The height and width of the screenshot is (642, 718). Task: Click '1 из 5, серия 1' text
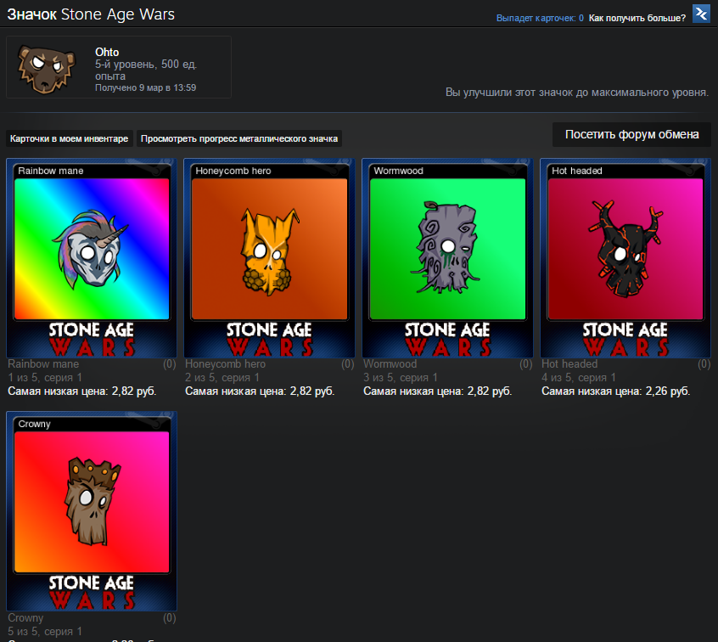[x=45, y=378]
